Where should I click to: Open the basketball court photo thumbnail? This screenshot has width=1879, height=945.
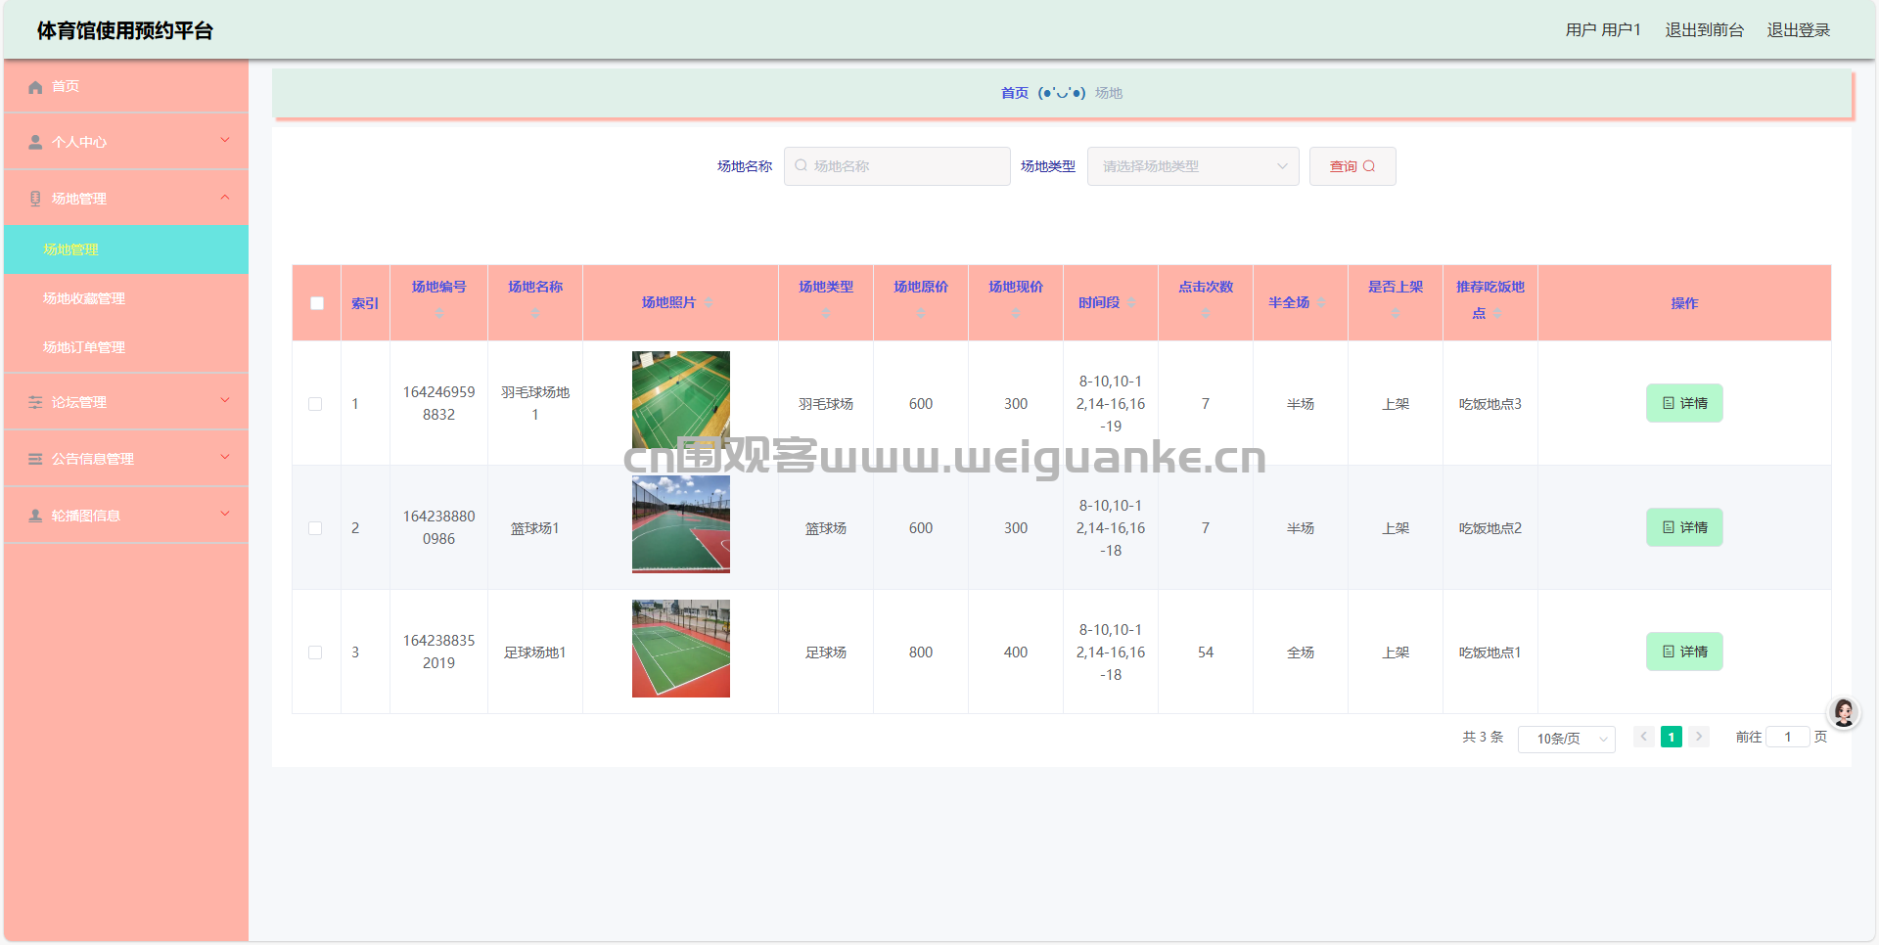pyautogui.click(x=681, y=524)
